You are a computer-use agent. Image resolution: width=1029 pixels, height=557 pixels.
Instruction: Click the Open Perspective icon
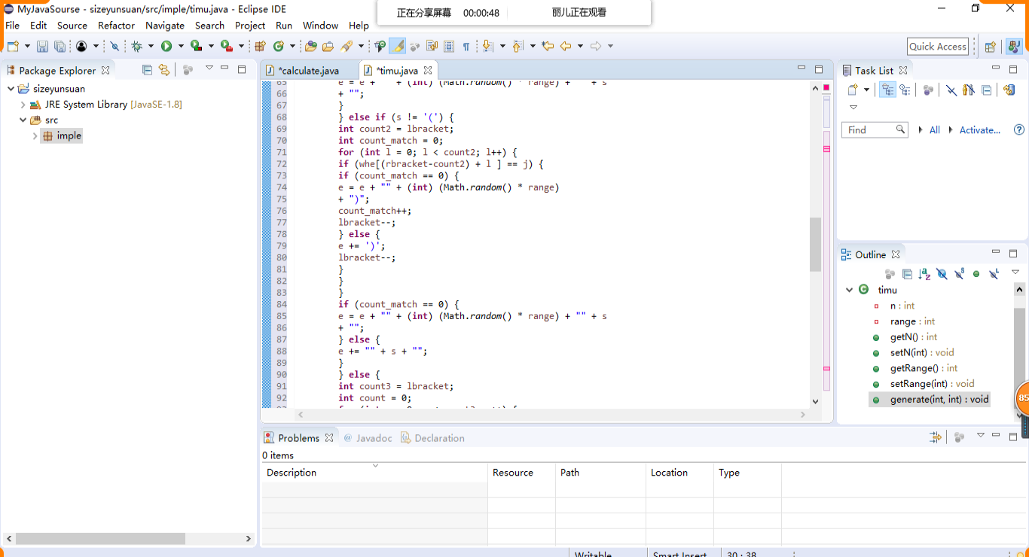click(991, 47)
